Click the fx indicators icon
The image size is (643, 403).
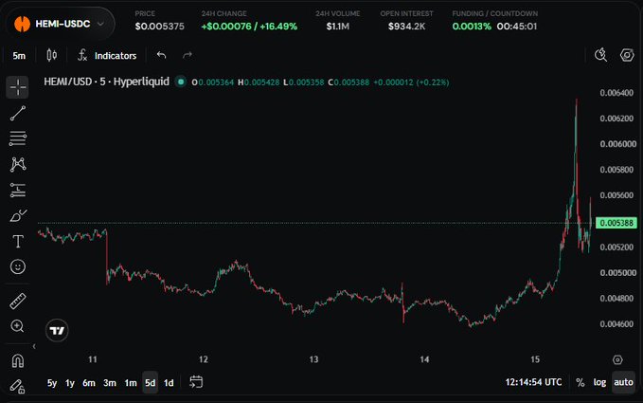point(82,55)
